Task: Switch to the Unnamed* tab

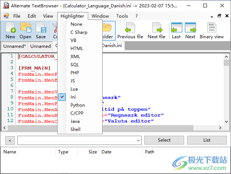Action: (x=15, y=46)
